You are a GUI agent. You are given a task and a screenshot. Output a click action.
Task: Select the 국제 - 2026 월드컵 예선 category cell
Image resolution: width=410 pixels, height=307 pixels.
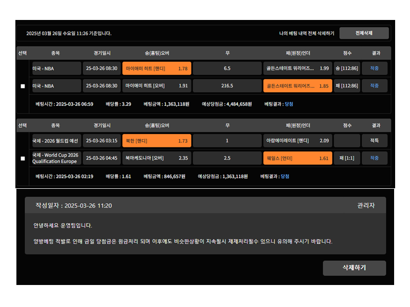point(56,141)
